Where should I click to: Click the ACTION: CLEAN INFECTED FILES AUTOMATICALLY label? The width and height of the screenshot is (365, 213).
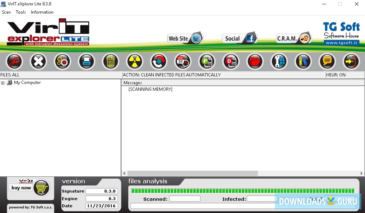(x=172, y=75)
